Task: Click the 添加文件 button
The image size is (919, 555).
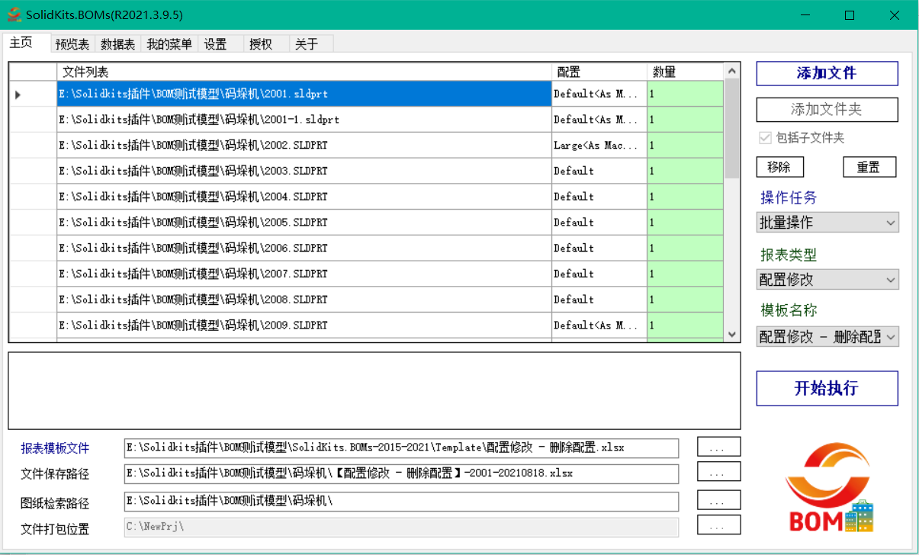Action: 827,73
